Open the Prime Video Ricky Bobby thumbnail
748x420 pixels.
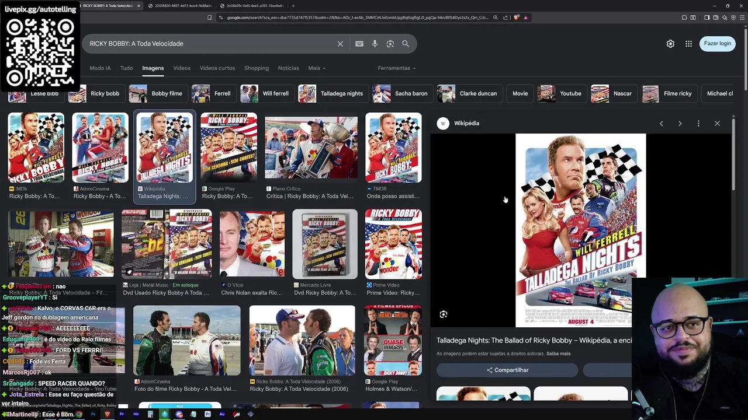pyautogui.click(x=393, y=244)
